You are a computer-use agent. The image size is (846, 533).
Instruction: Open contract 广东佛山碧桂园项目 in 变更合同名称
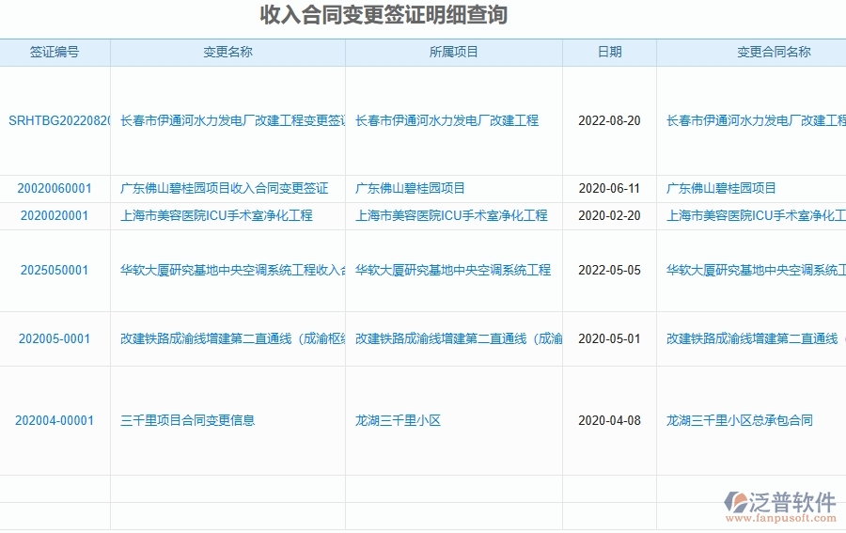pyautogui.click(x=721, y=188)
